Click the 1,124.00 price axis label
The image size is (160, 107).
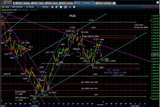(155, 16)
